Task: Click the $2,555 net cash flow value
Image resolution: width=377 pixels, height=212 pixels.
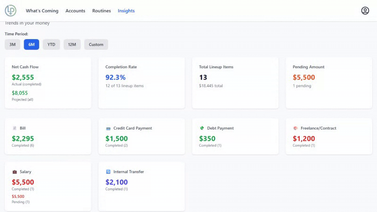Action: tap(23, 77)
